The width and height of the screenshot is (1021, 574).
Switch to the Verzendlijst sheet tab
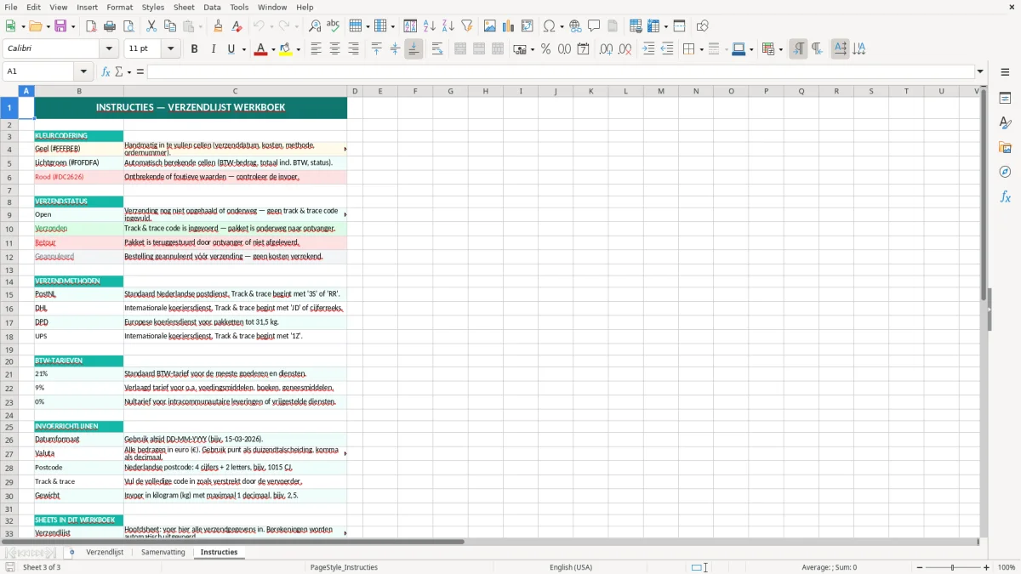(105, 552)
